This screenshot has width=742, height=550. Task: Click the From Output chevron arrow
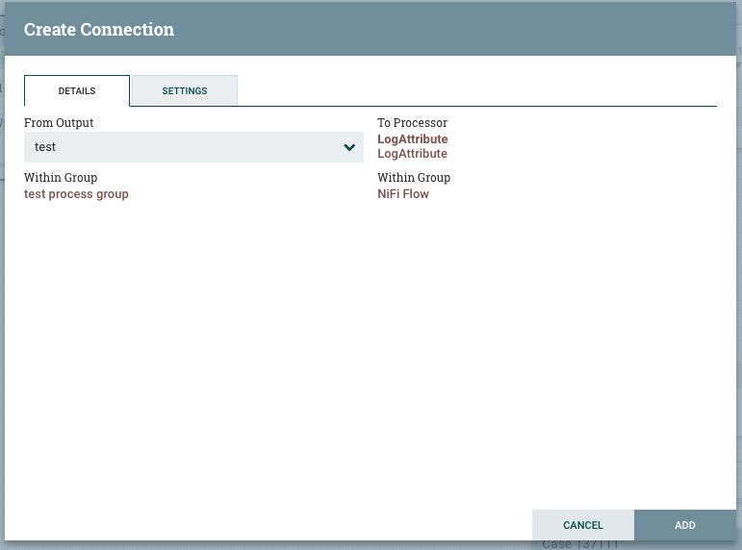(x=349, y=147)
